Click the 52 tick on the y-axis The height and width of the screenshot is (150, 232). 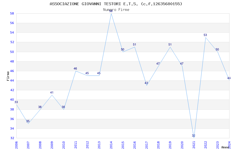(12, 42)
